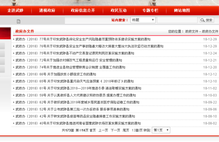This screenshot has height=142, width=219.
Task: Open 2018 77号 document on 安全生产风险隐患双重预防体系
Action: 83,39
